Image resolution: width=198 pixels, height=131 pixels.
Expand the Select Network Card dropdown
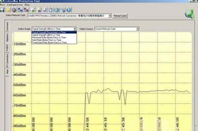coord(110,16)
